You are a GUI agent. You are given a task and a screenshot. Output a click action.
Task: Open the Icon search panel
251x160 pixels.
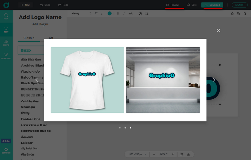(6, 16)
